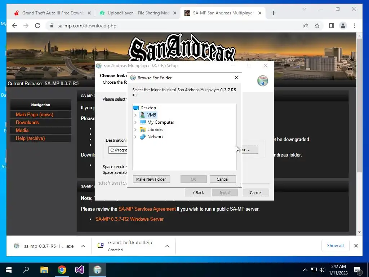Click the Libraries folder icon
The image size is (369, 277).
point(143,129)
